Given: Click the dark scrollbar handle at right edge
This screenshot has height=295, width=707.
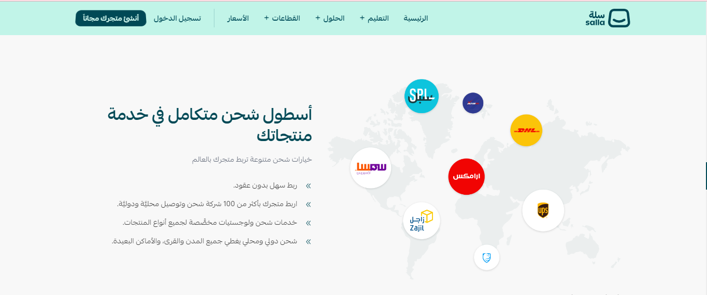Looking at the screenshot, I should coord(706,176).
